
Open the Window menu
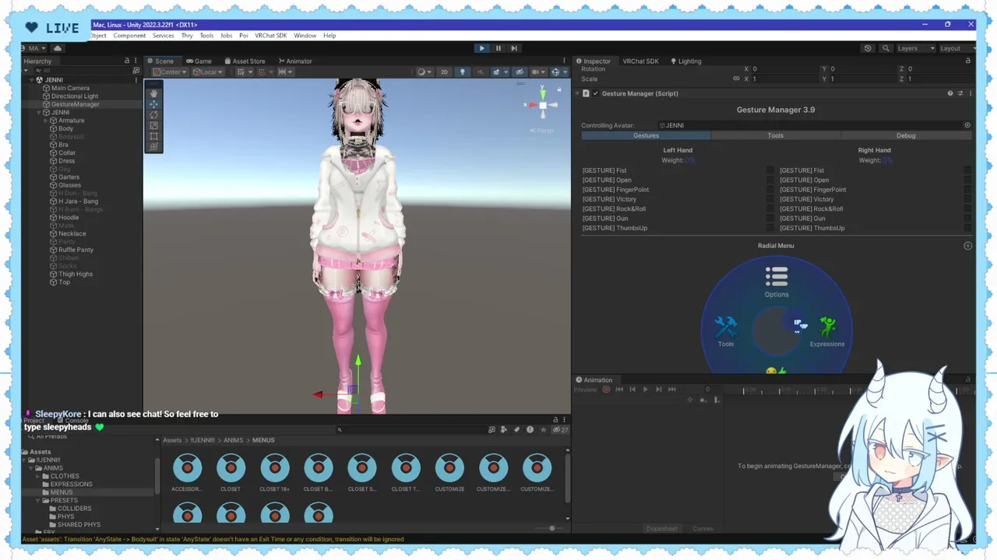point(305,36)
